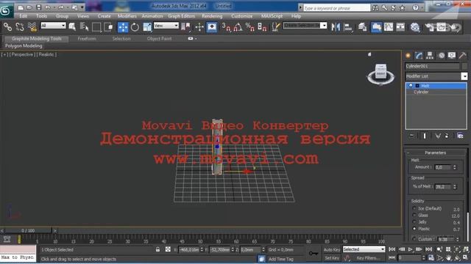The height and width of the screenshot is (264, 471).
Task: Select the Plastic solidity radio button
Action: coord(414,229)
